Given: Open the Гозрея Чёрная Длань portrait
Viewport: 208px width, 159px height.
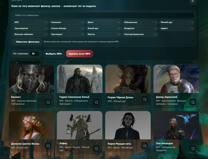Looking at the screenshot, I should click(x=128, y=79).
